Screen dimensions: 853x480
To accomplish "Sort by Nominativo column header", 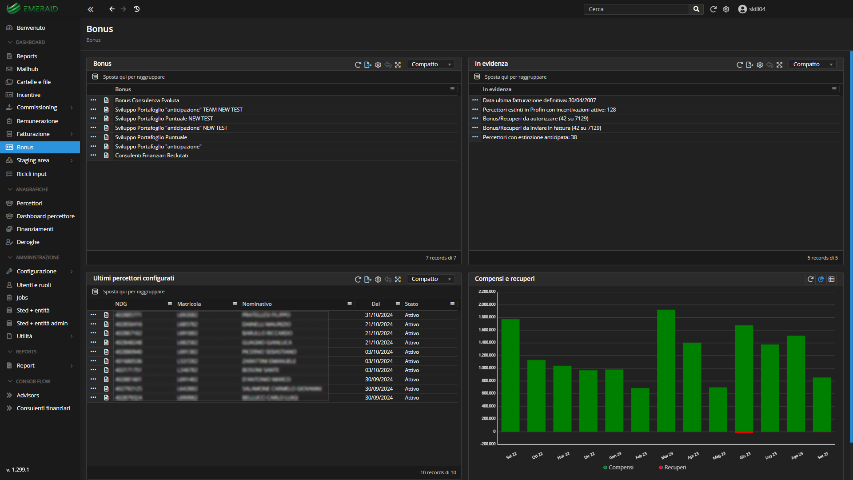I will click(x=257, y=304).
